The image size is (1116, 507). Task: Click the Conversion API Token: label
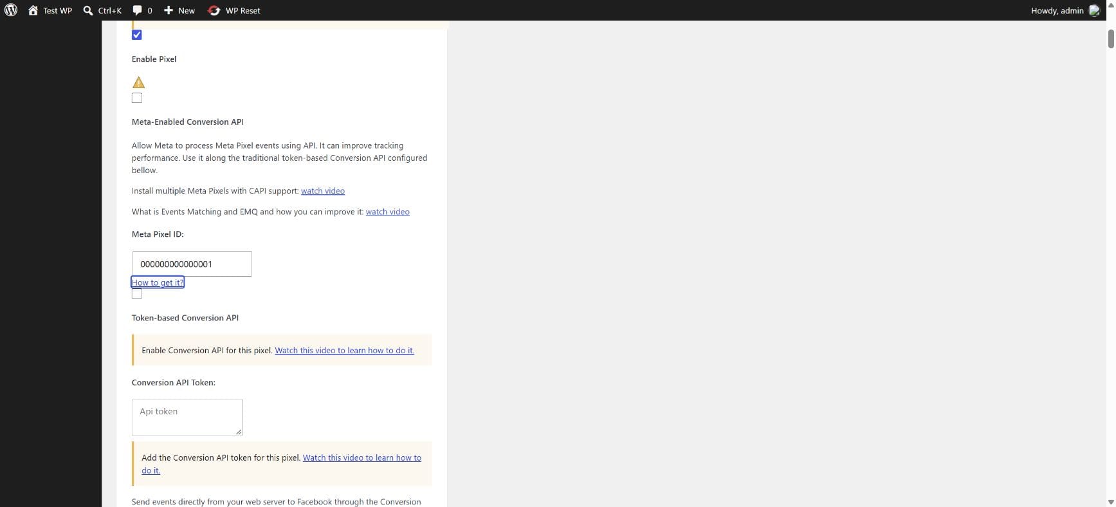tap(174, 383)
